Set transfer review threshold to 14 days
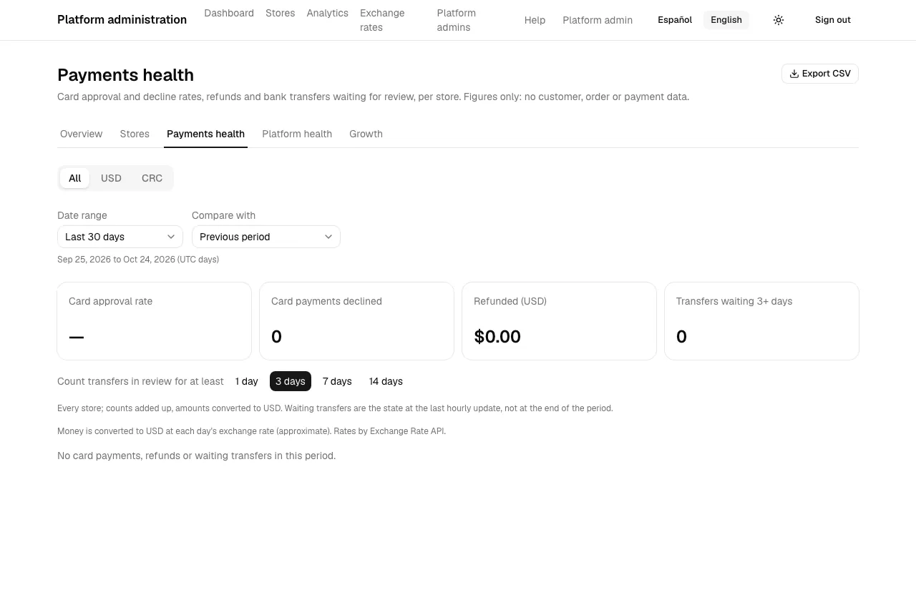 tap(386, 381)
